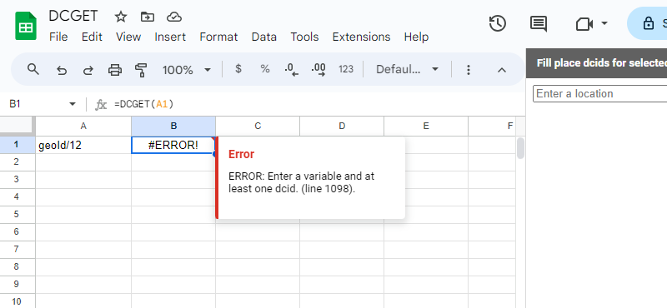Search the menus with magnifier icon
The image size is (667, 308).
click(33, 69)
